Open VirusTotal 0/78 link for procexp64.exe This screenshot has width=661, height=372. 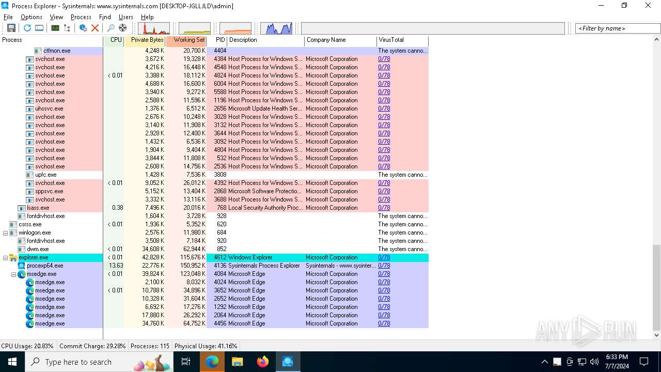pos(384,266)
